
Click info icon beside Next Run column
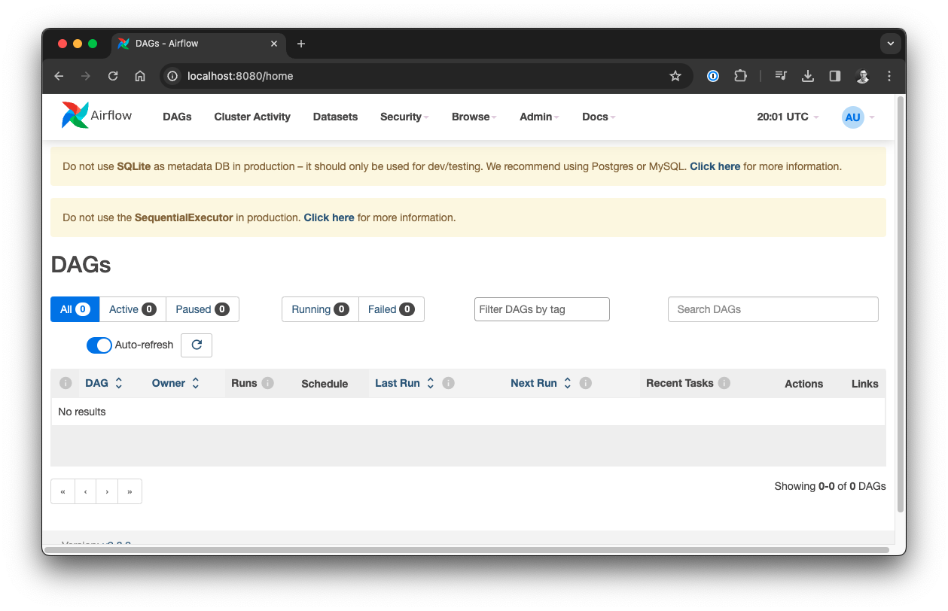pyautogui.click(x=585, y=383)
